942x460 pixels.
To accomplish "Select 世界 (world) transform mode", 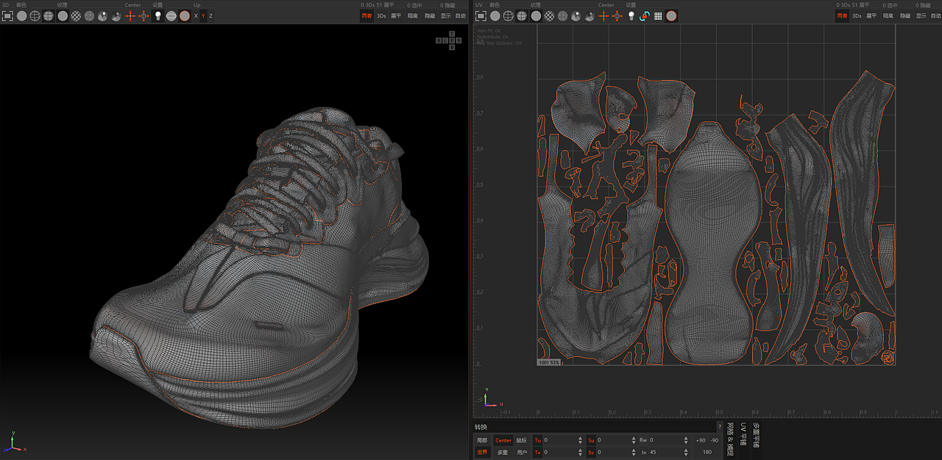I will click(x=482, y=452).
